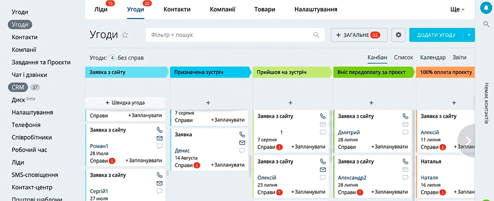Call Сергій1 via phone icon
Screen dimensions: 494x201
tap(160, 175)
